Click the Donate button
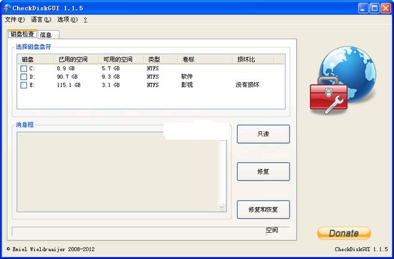Screen dimensions: 394x259 pos(343,233)
